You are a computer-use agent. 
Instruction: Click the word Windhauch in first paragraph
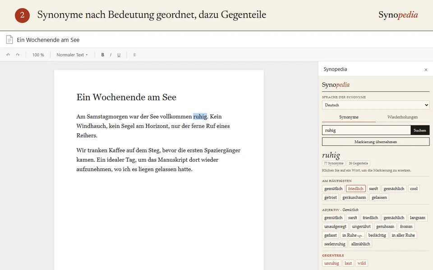point(91,126)
